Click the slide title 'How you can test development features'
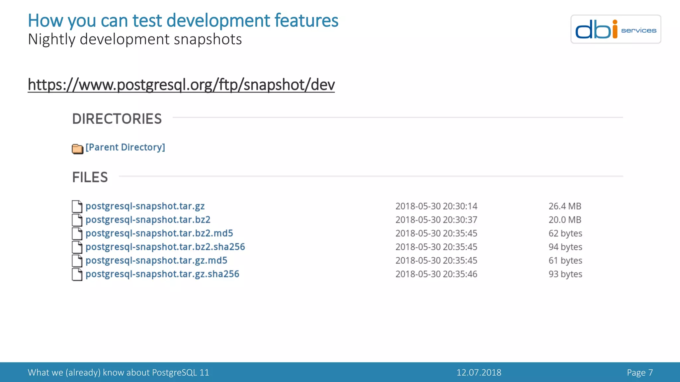The width and height of the screenshot is (680, 382). [x=183, y=21]
